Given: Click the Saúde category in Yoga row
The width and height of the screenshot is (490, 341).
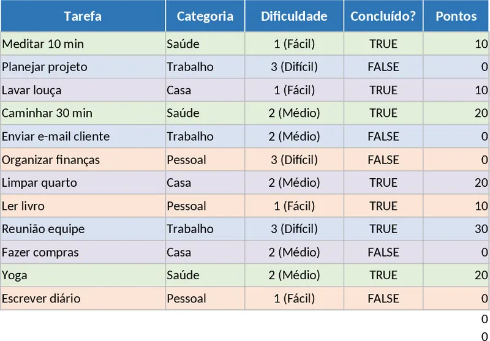Looking at the screenshot, I should coord(205,275).
